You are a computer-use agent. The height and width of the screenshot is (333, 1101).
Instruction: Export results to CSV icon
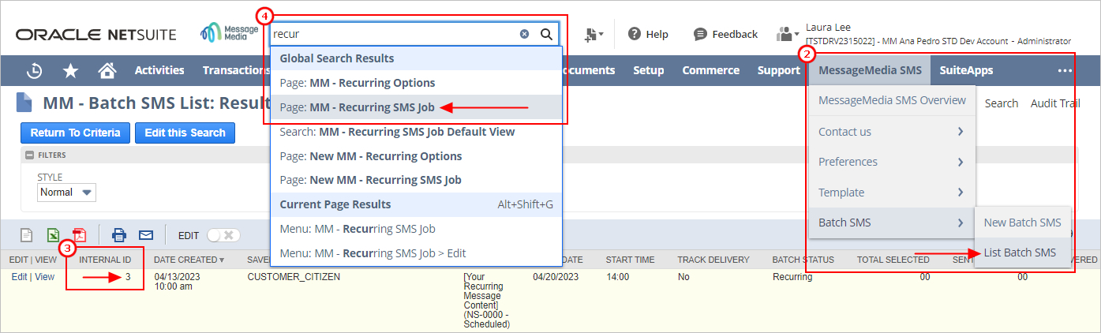pos(27,234)
